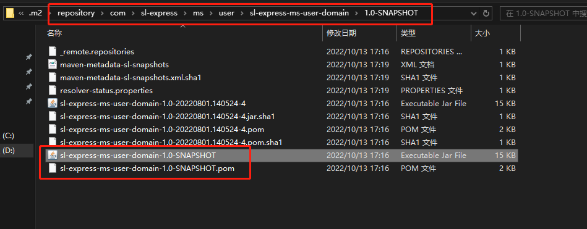Go to the com breadcrumb folder

pyautogui.click(x=118, y=13)
